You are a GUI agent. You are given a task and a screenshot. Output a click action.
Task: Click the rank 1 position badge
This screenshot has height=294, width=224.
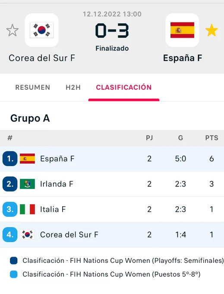pyautogui.click(x=10, y=159)
